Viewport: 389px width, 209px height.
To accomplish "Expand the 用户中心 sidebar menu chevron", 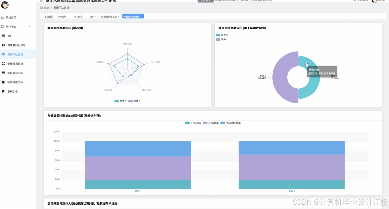I will click(30, 26).
